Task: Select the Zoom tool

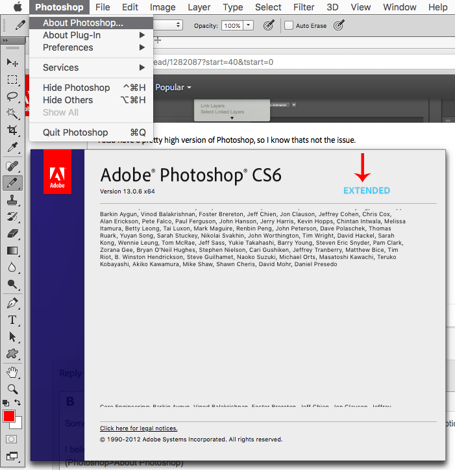Action: coord(12,389)
